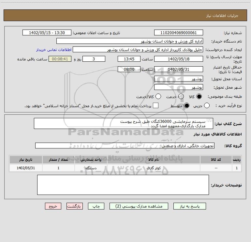Viewport: 251px width, 242px height.
Task: Click the تاریخ نیاز column header
Action: (x=26, y=159)
